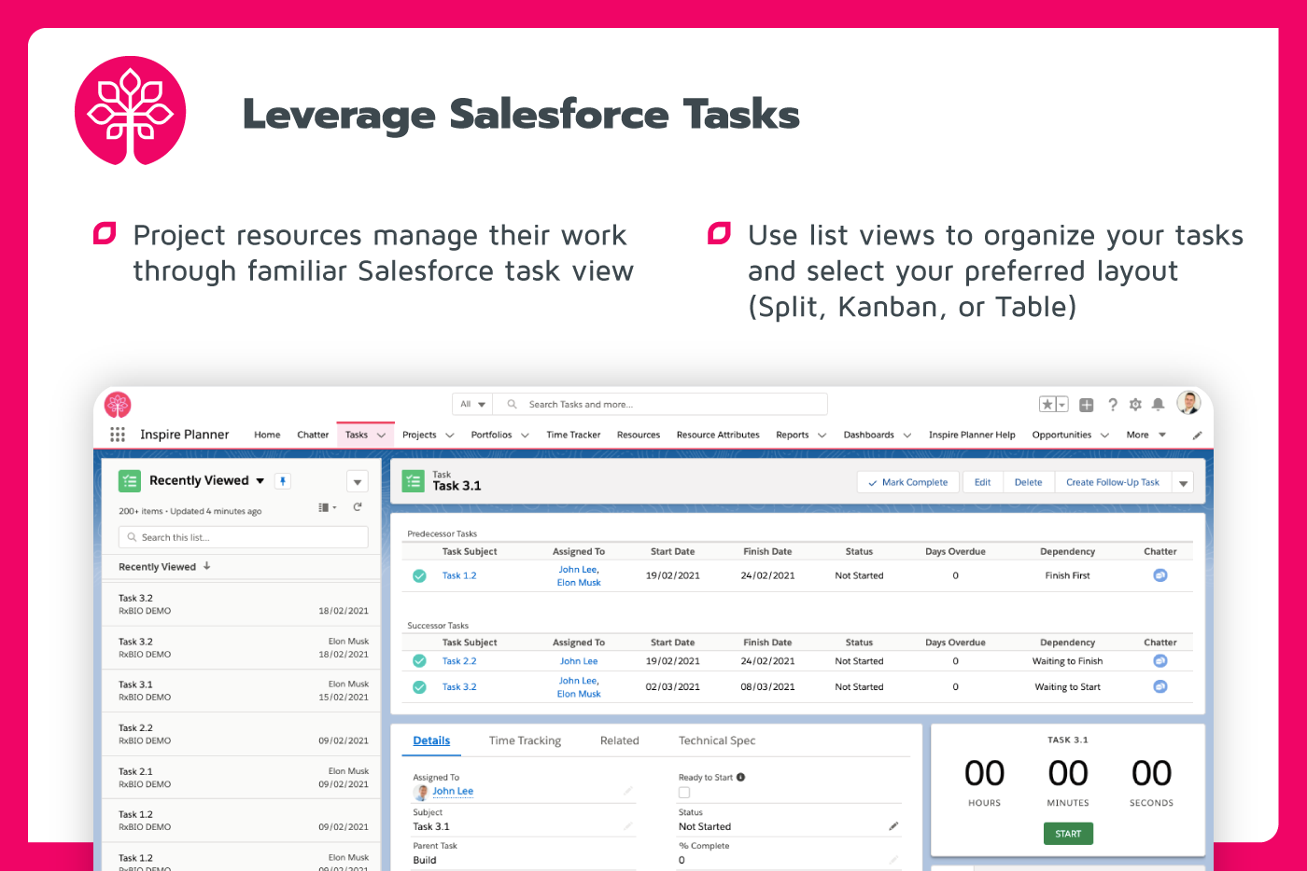This screenshot has width=1307, height=871.
Task: Sort by the Recently Viewed arrow
Action: (207, 566)
